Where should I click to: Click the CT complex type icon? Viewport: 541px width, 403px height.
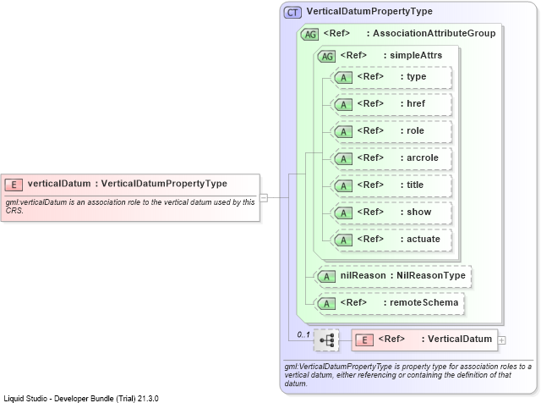pos(292,13)
